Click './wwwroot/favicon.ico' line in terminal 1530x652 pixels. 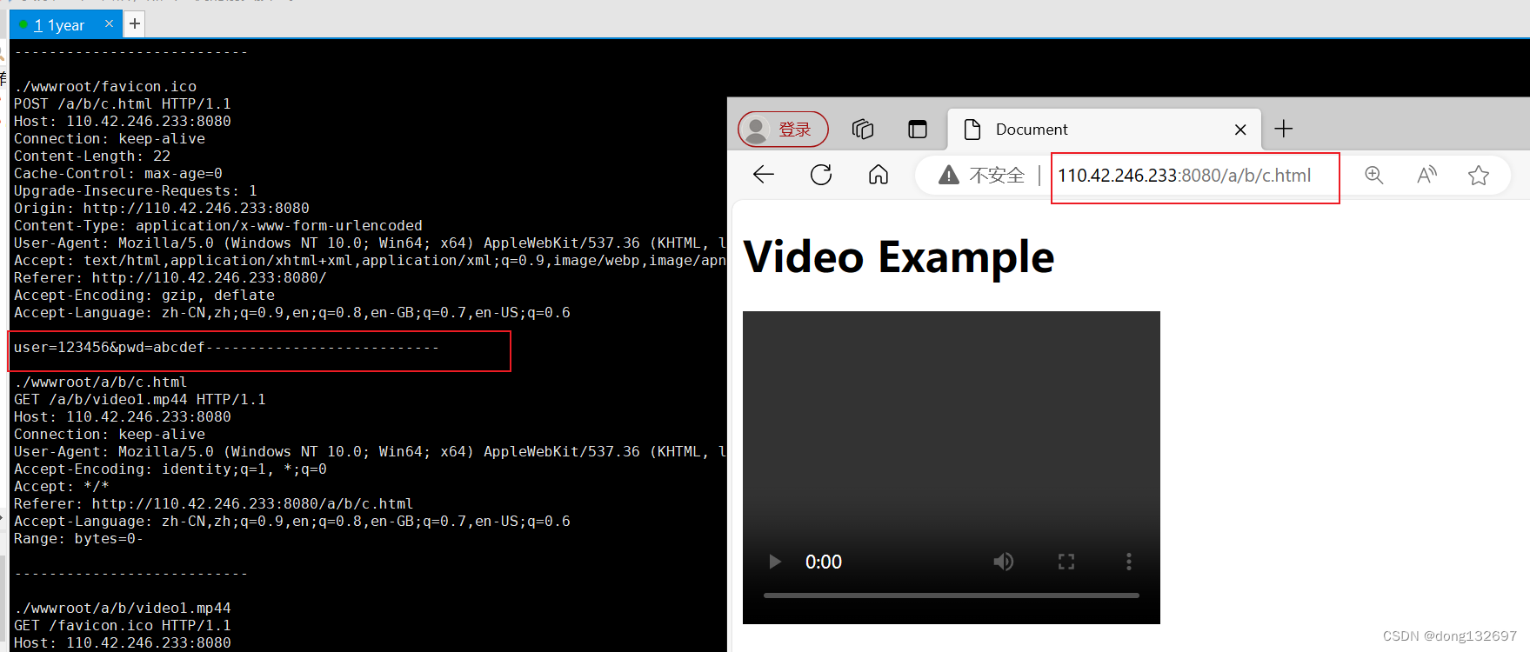click(x=105, y=86)
